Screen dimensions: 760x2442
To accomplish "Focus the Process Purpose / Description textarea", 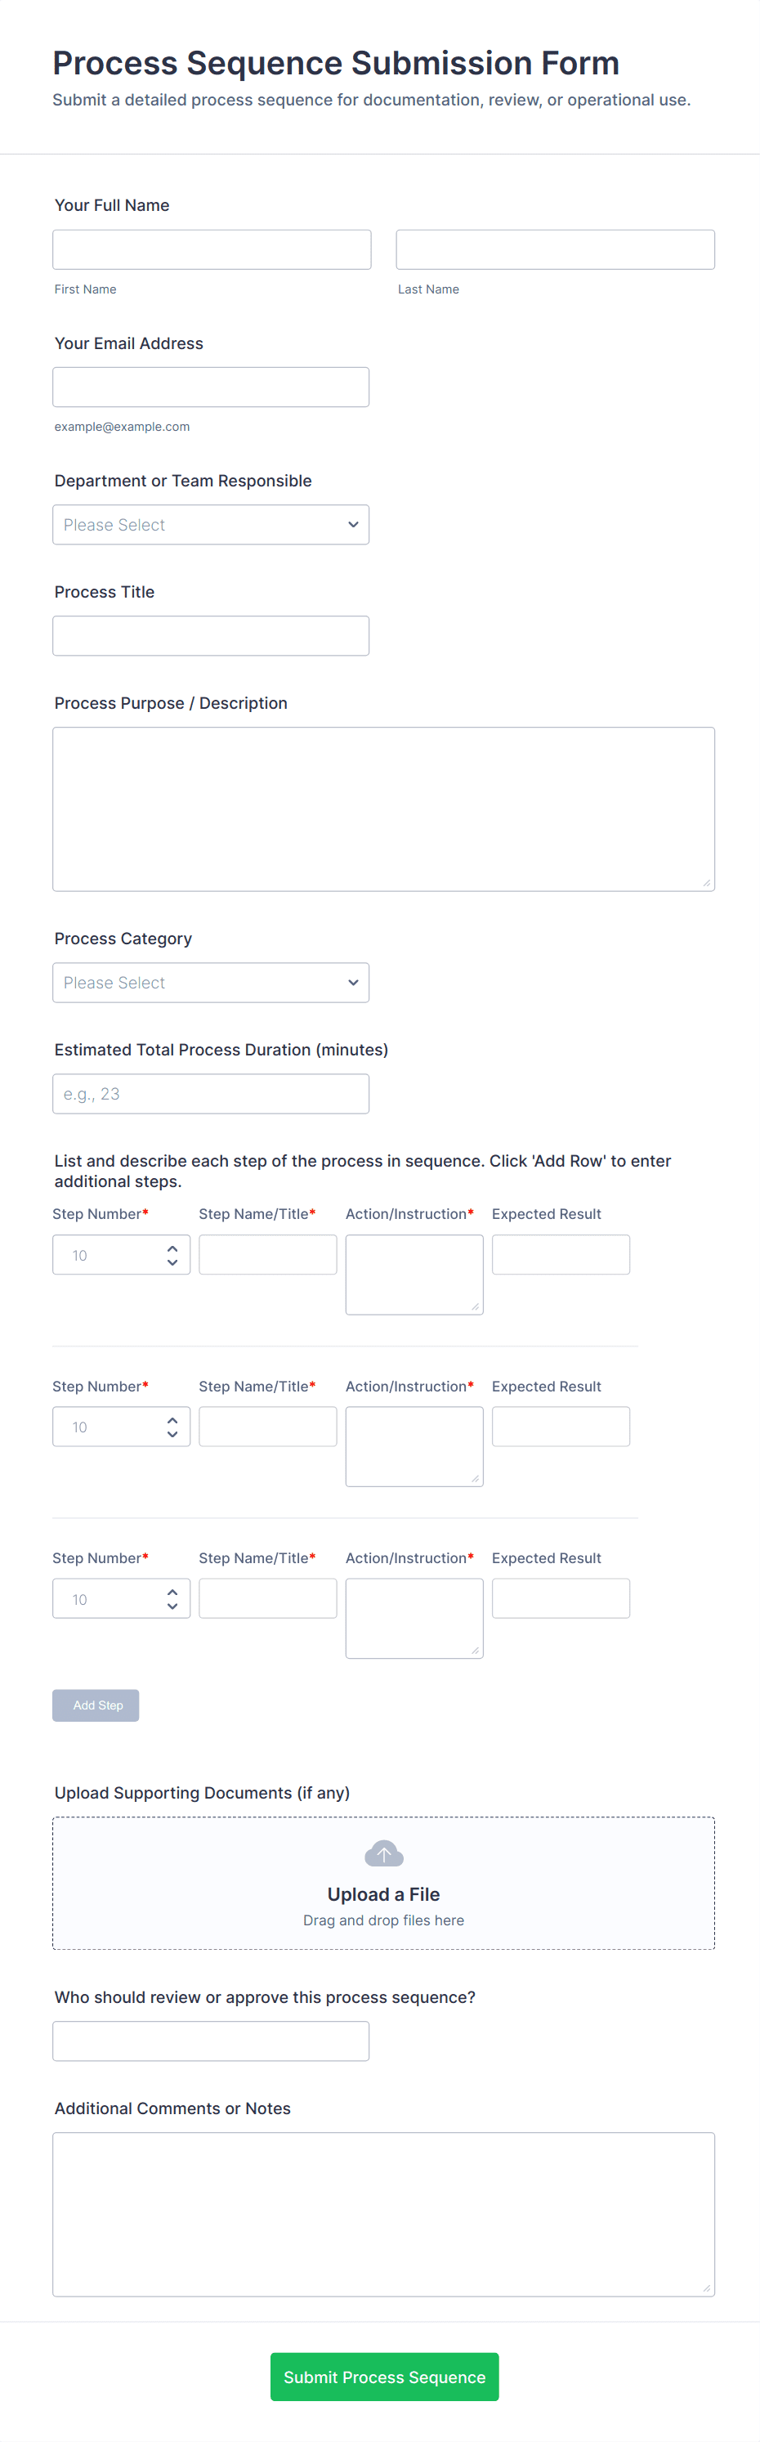I will (x=382, y=808).
